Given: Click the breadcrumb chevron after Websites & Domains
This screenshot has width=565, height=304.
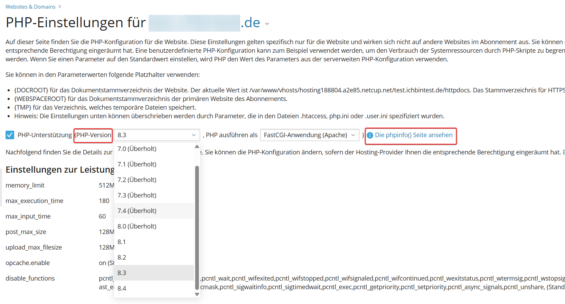Looking at the screenshot, I should click(x=60, y=7).
